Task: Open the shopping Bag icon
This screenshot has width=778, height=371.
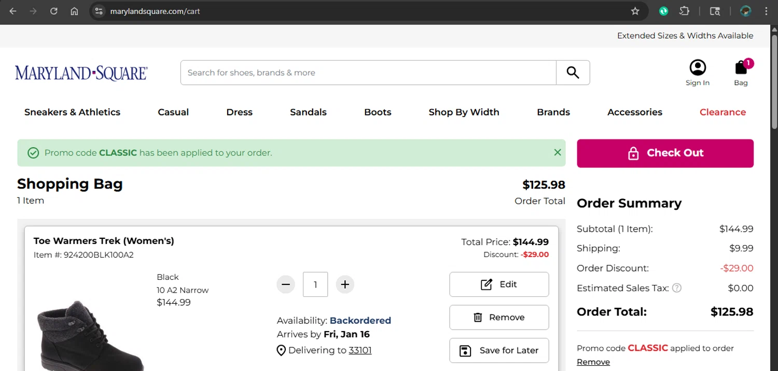Action: tap(741, 73)
